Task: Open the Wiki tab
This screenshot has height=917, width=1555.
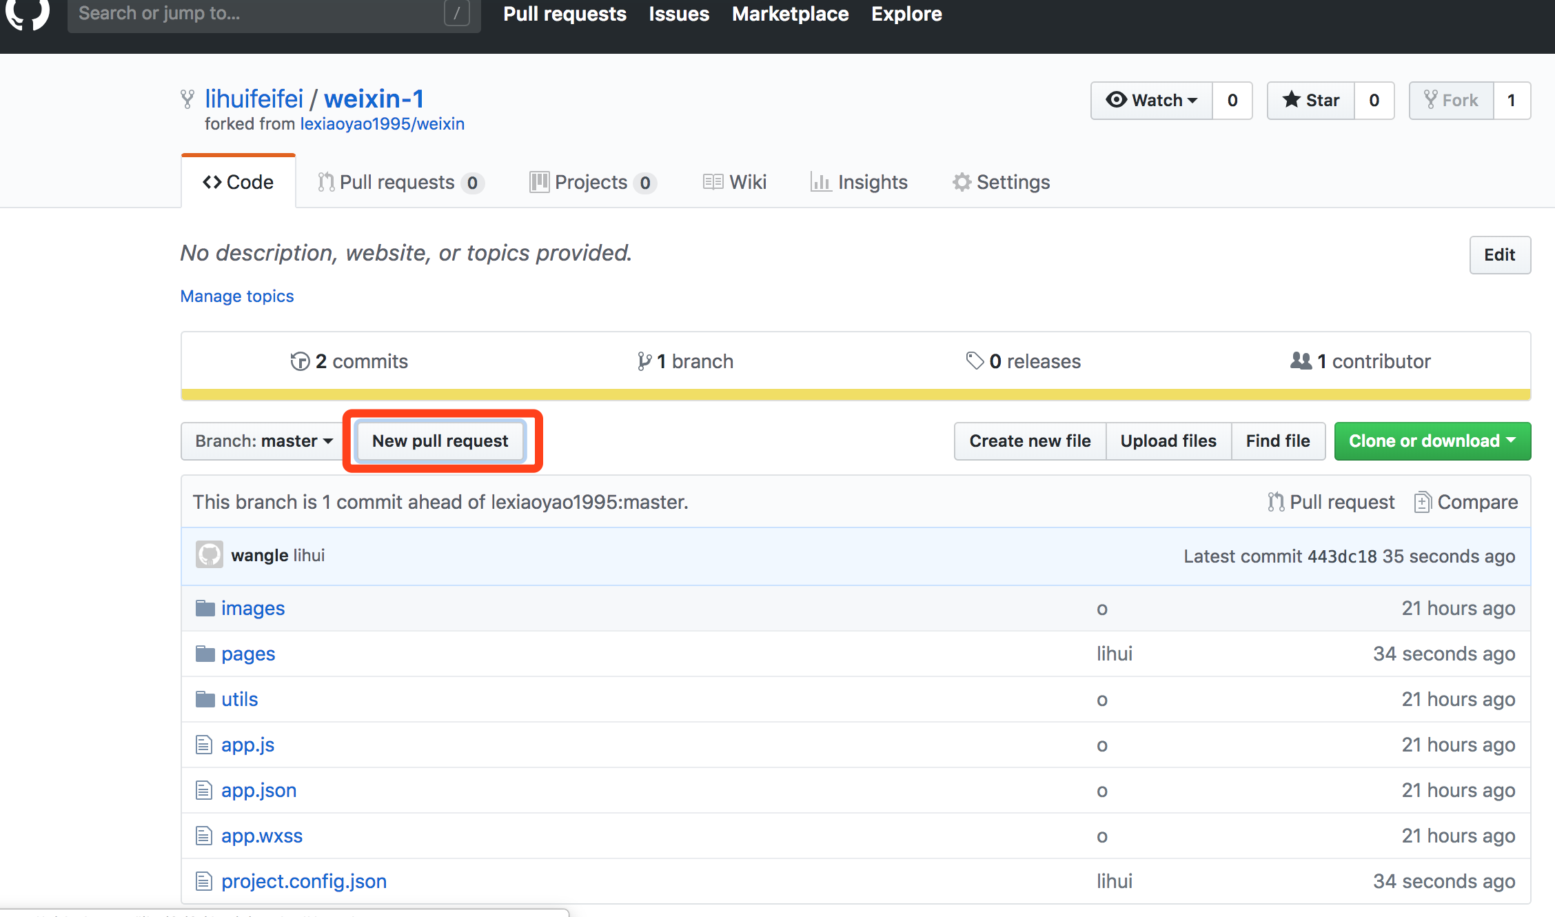Action: (x=735, y=182)
